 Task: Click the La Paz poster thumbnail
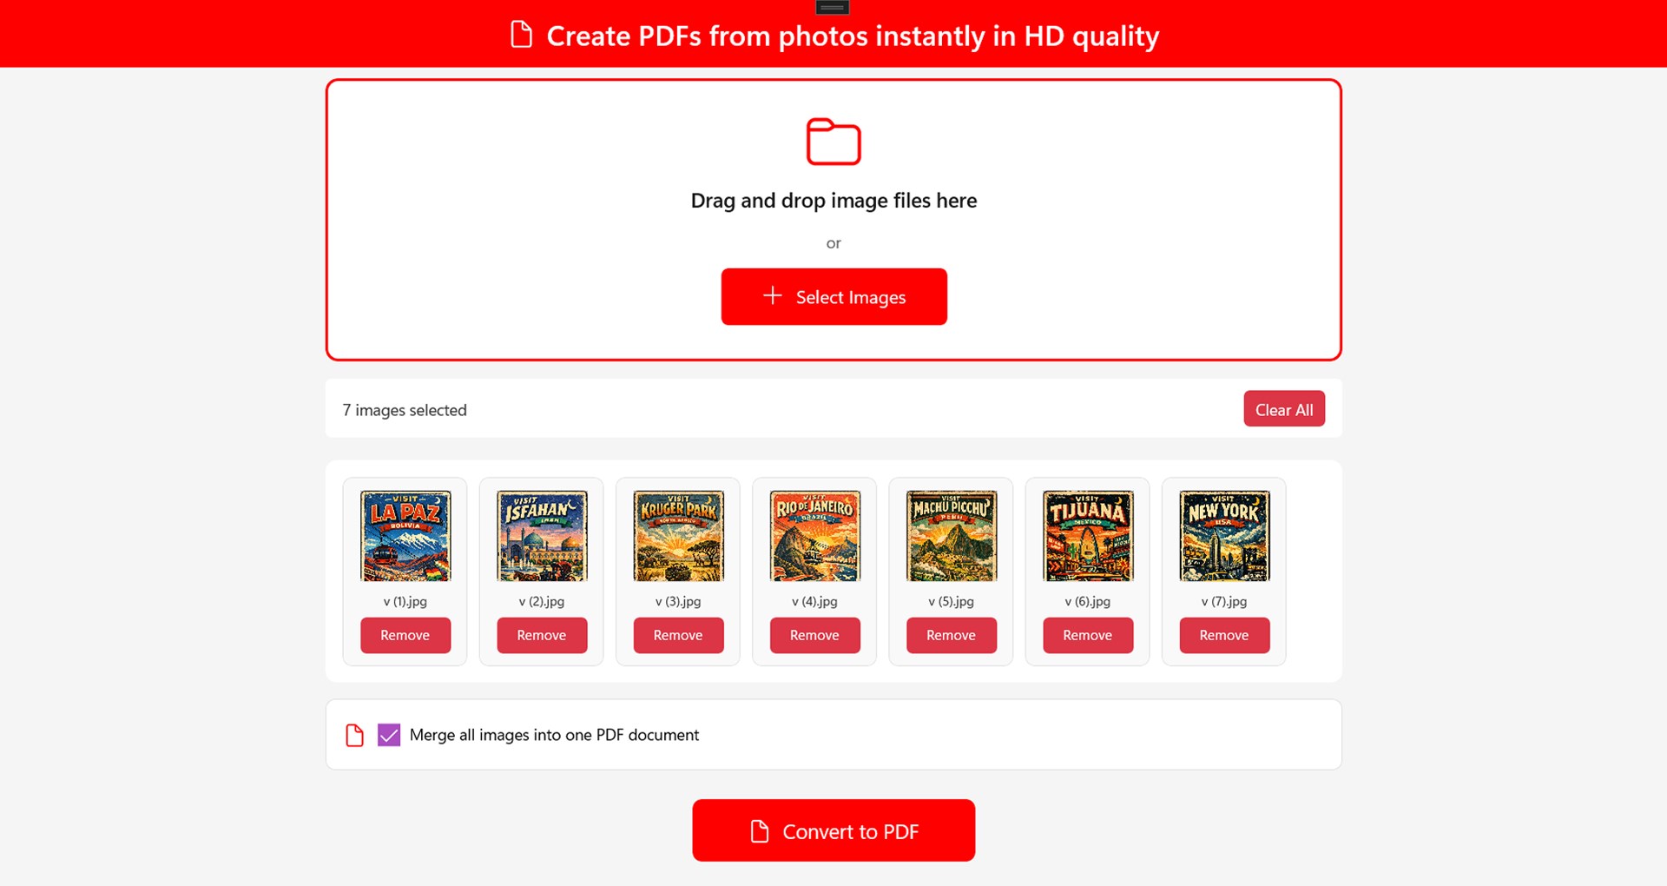[405, 536]
